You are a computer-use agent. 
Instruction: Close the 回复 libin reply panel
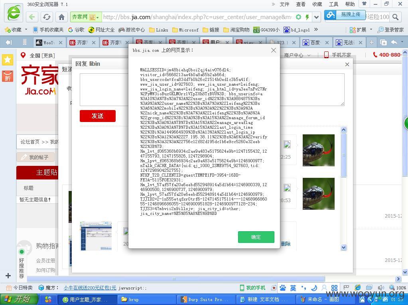[x=347, y=65]
